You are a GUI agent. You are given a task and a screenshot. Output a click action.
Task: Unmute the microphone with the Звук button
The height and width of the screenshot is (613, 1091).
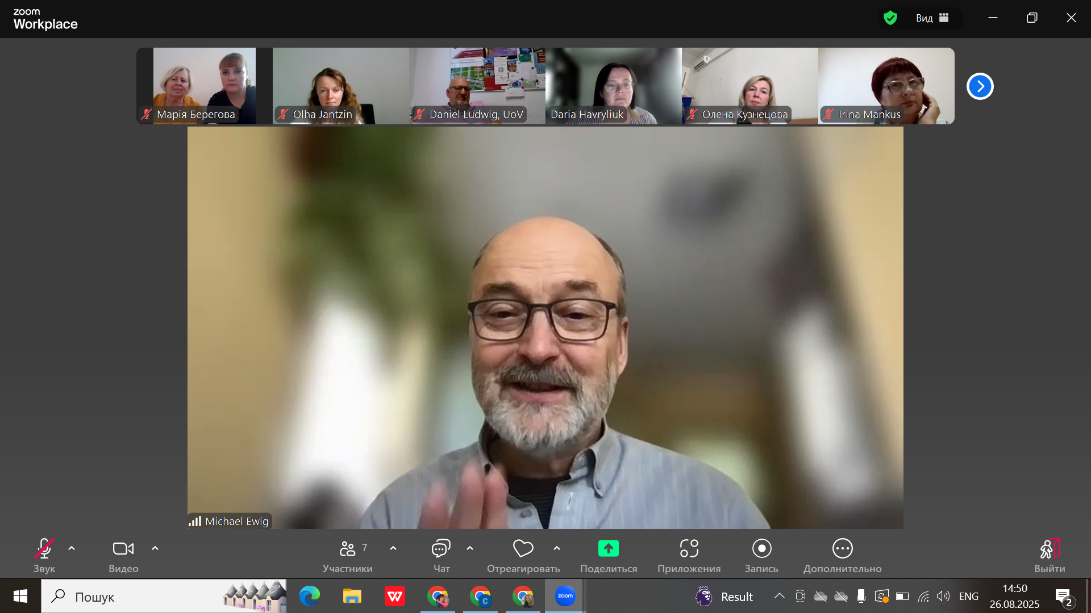tap(44, 555)
